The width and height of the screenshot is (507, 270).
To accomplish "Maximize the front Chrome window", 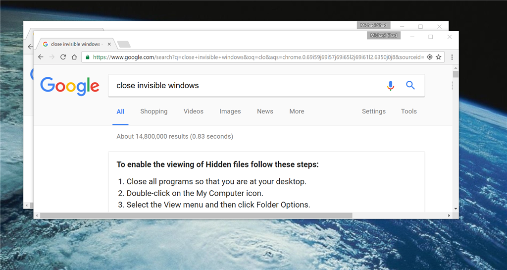I will coord(430,37).
